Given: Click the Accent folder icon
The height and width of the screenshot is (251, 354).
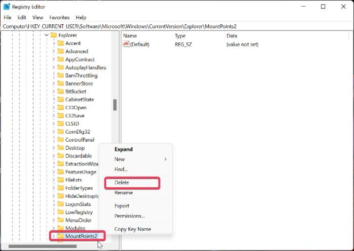Looking at the screenshot, I should (61, 43).
